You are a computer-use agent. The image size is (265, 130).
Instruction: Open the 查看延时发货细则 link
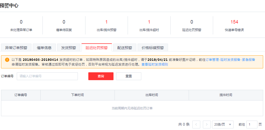pos(155,64)
